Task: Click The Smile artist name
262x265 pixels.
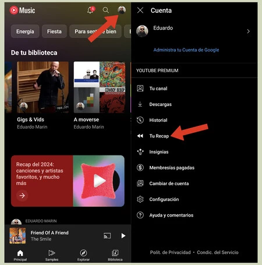Action: tap(41, 239)
